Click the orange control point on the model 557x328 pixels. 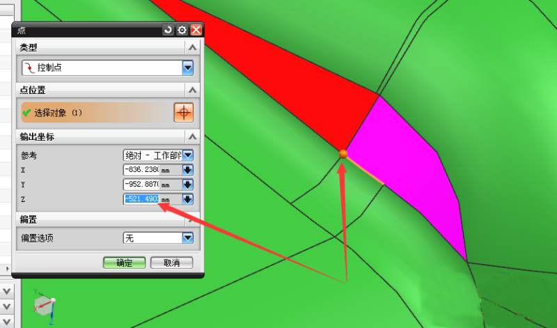(x=343, y=154)
